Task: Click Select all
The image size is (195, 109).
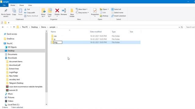Action: 116,9
